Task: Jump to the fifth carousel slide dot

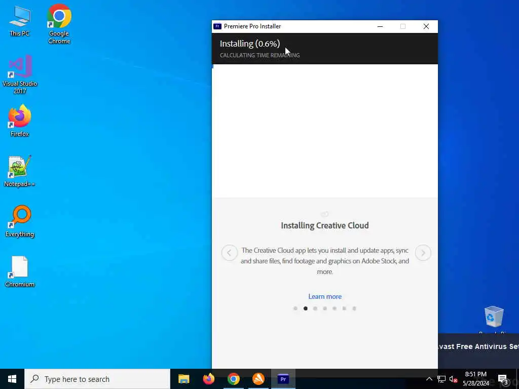Action: 335,308
